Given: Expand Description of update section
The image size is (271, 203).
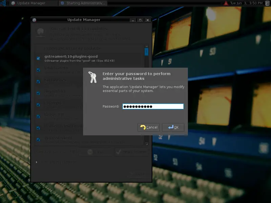Looking at the screenshot, I should (x=37, y=162).
